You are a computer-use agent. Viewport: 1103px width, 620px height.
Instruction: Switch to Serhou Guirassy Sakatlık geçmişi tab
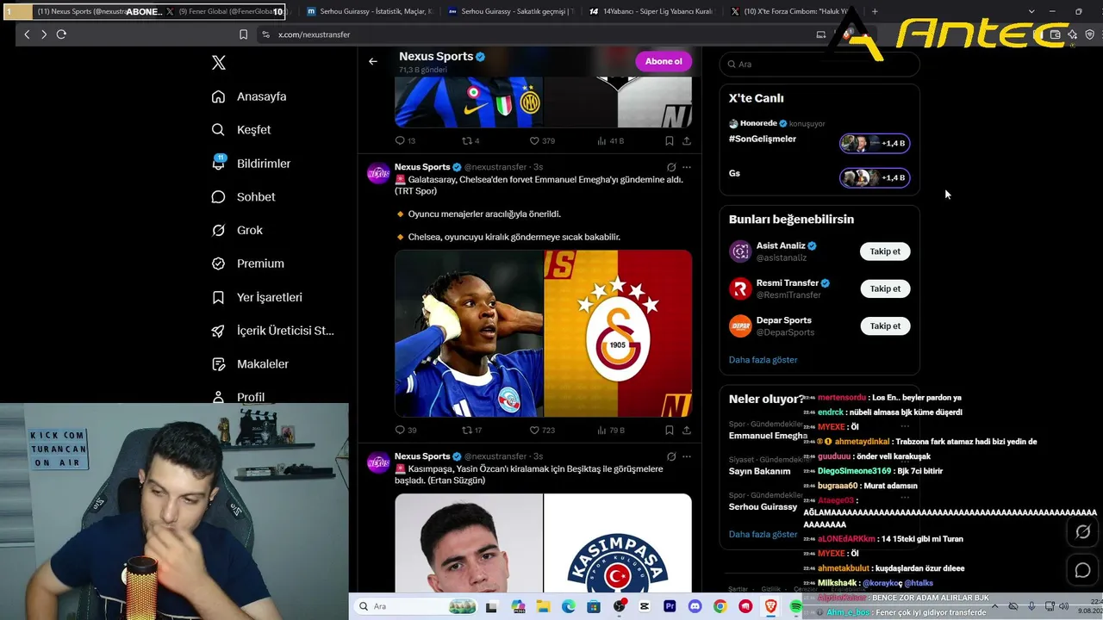pyautogui.click(x=511, y=11)
